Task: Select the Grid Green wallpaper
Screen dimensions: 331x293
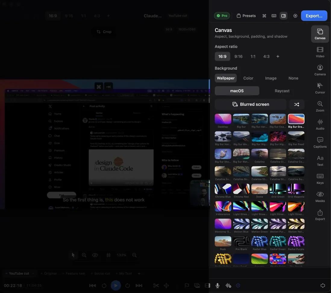Action: (x=278, y=189)
